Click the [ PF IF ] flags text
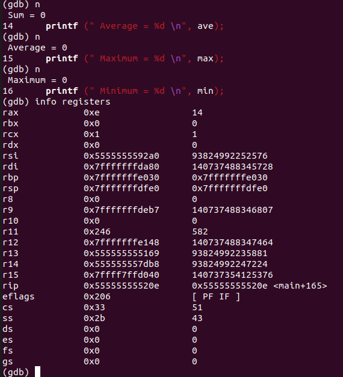343x377 pixels. (x=216, y=296)
